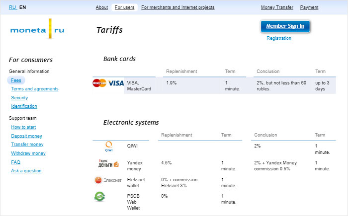Open the FAQ link
The image size is (348, 216).
[16, 162]
